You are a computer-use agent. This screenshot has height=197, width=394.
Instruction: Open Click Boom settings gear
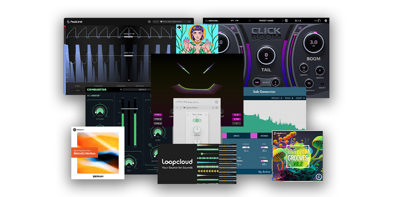coord(326,20)
